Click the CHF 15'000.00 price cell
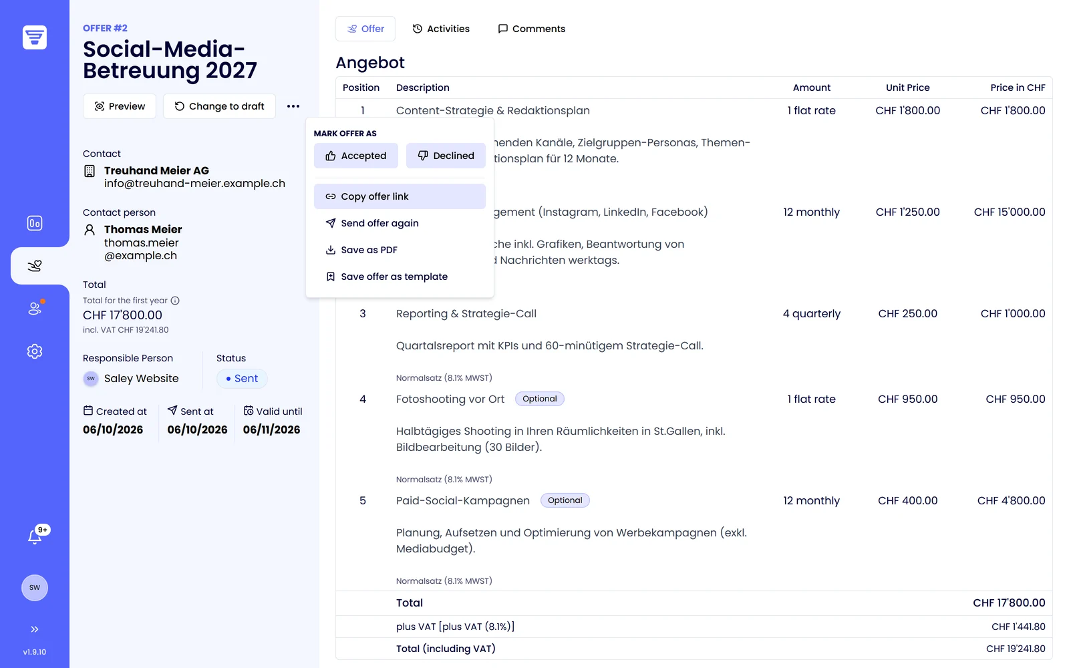 1010,212
